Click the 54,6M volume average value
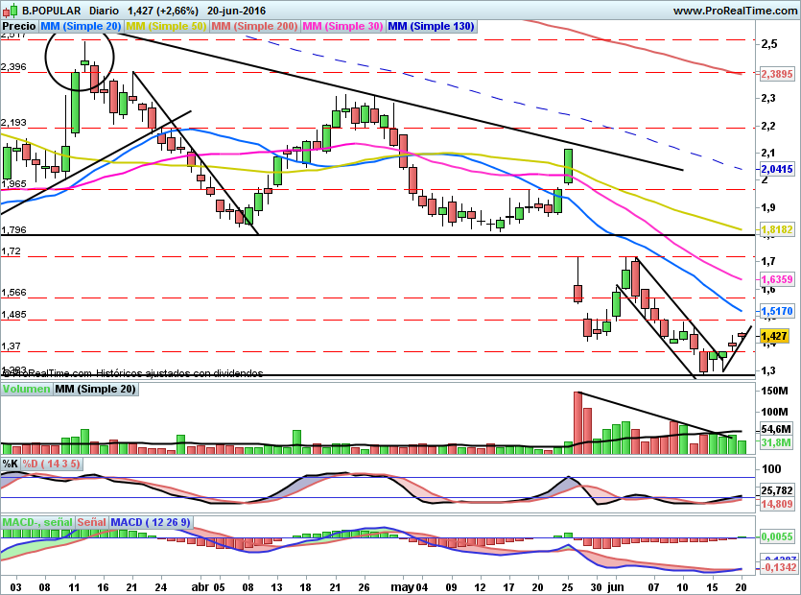 coord(776,429)
